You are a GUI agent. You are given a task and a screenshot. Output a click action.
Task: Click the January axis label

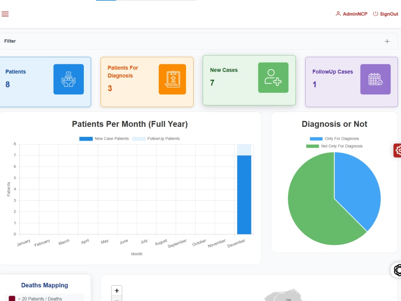tap(24, 243)
